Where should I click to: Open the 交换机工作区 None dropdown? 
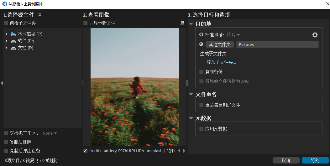[x=50, y=133]
